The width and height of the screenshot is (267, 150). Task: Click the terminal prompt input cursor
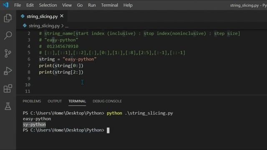(x=108, y=130)
